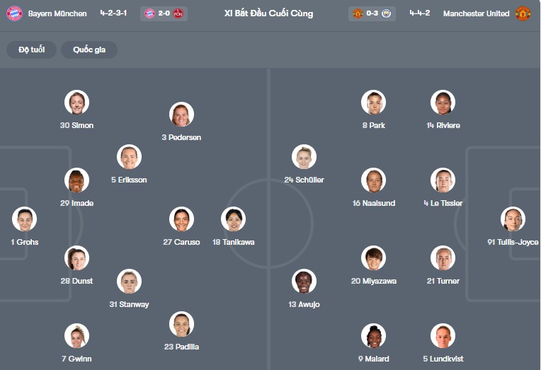Click the Bayern München club crest

[14, 13]
